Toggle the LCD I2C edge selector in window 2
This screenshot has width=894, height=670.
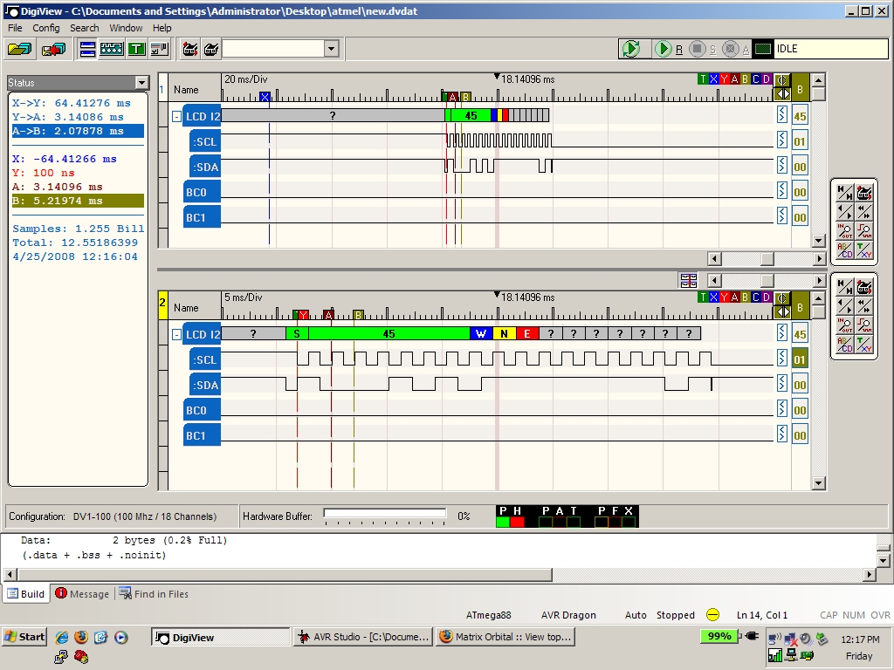coord(781,332)
